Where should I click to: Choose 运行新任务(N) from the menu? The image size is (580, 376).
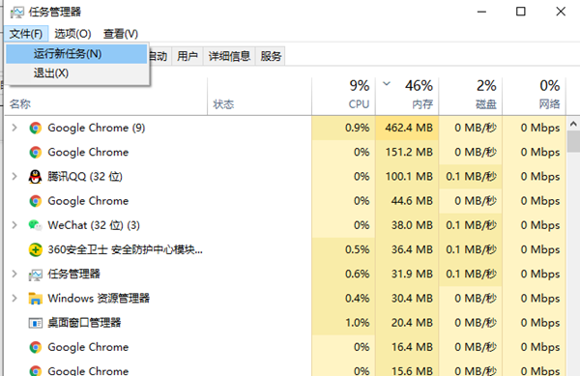tap(76, 54)
